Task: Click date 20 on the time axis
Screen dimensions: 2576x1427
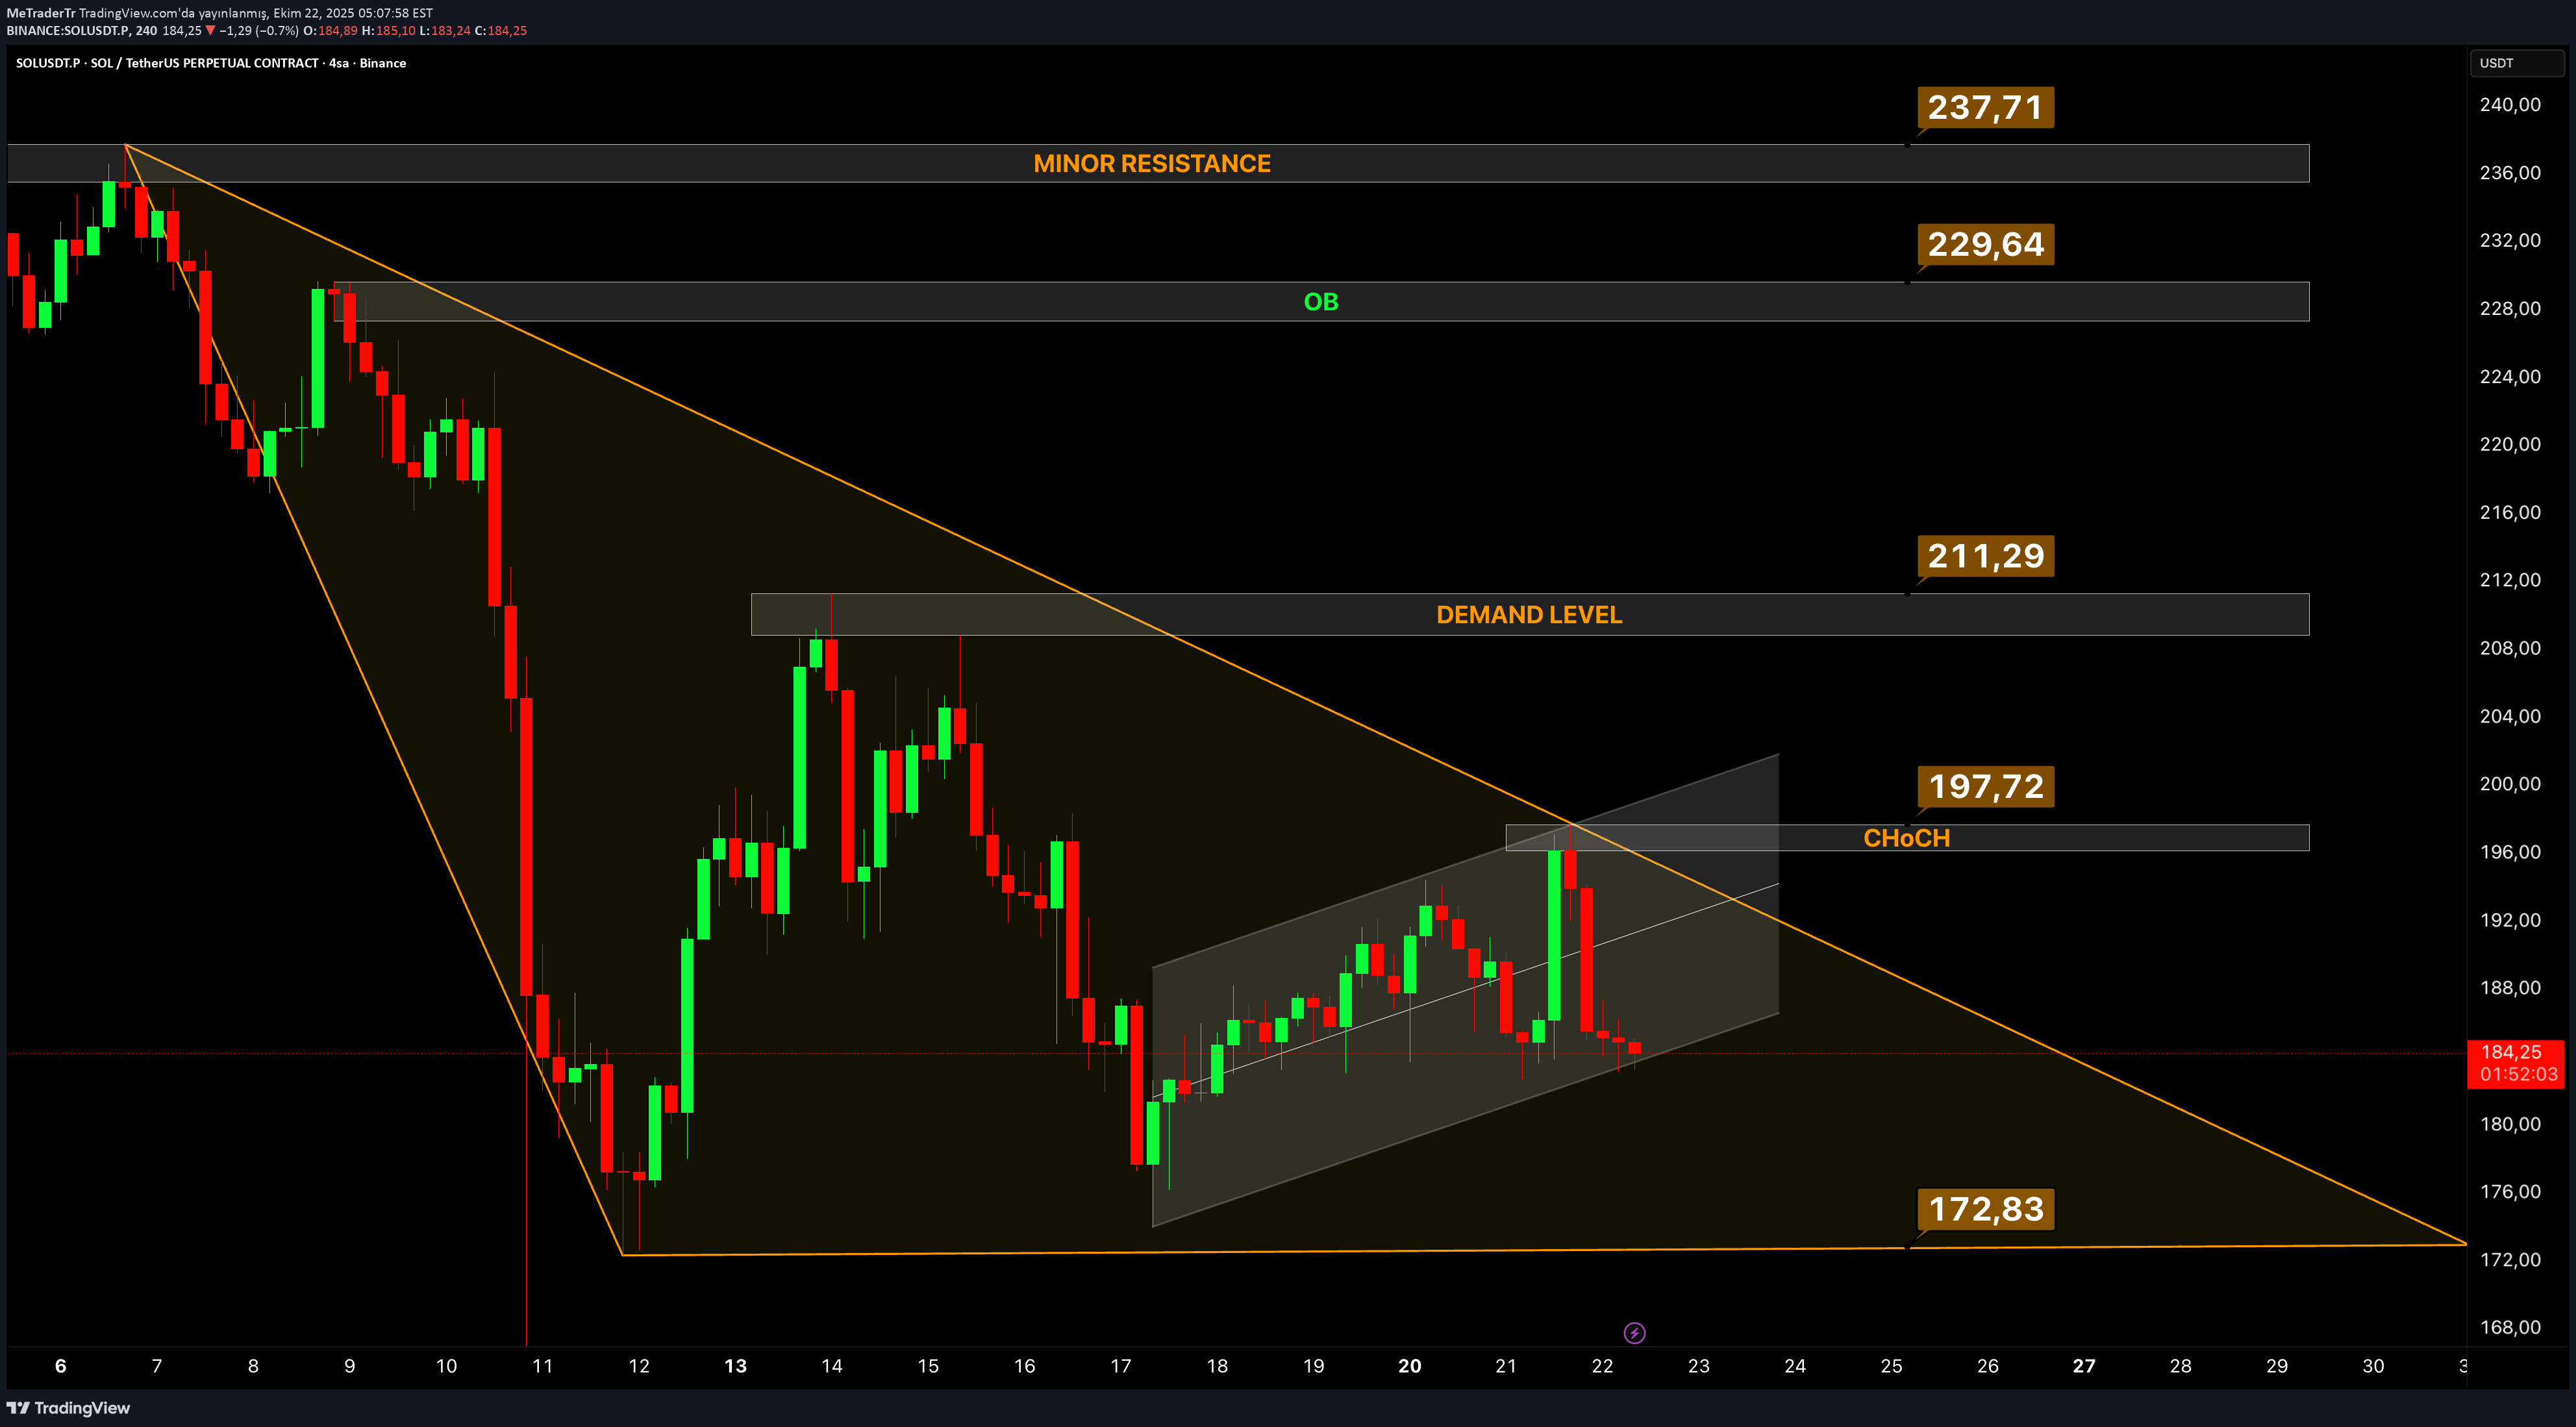Action: (x=1409, y=1366)
